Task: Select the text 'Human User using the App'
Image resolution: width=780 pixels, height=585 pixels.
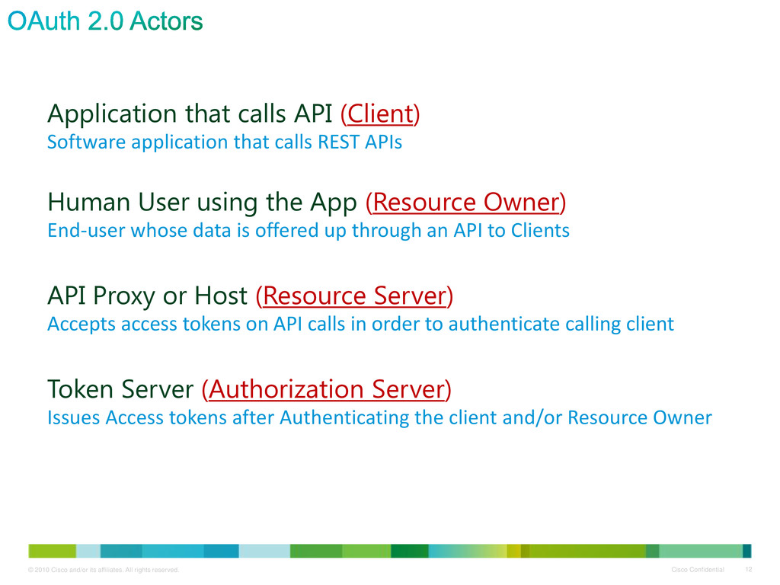Action: [202, 203]
